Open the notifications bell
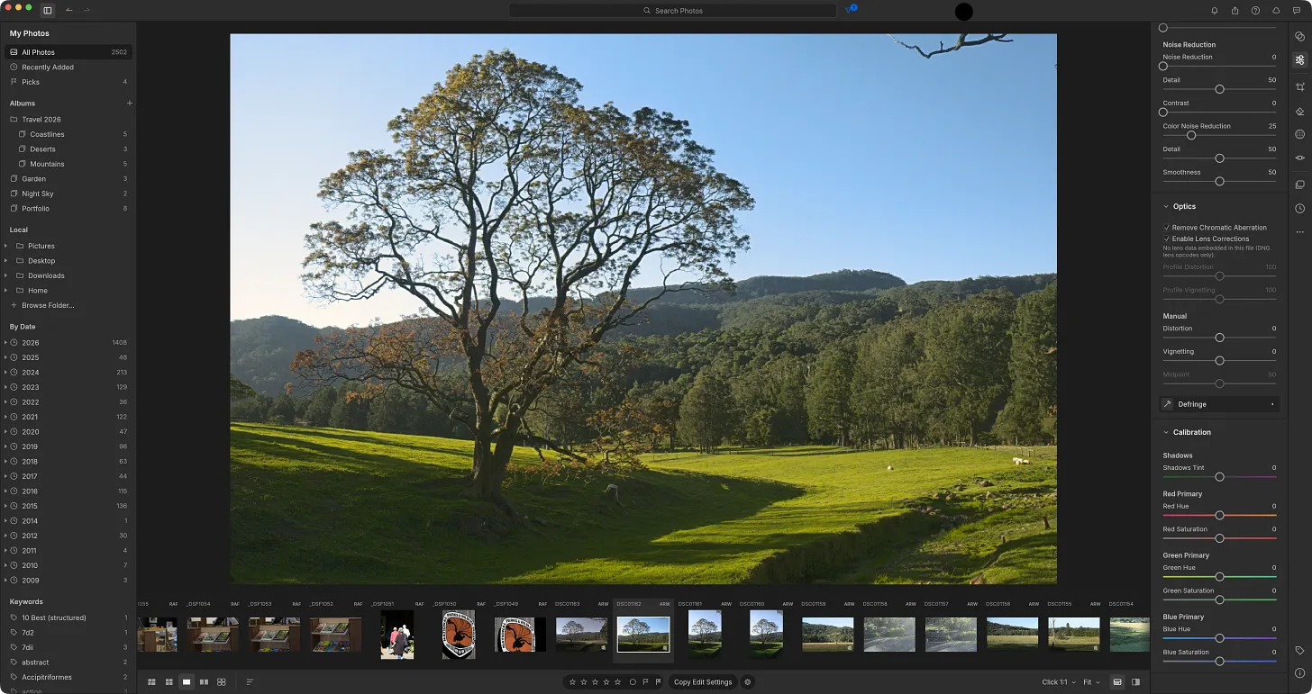Viewport: 1312px width, 694px height. tap(1214, 11)
